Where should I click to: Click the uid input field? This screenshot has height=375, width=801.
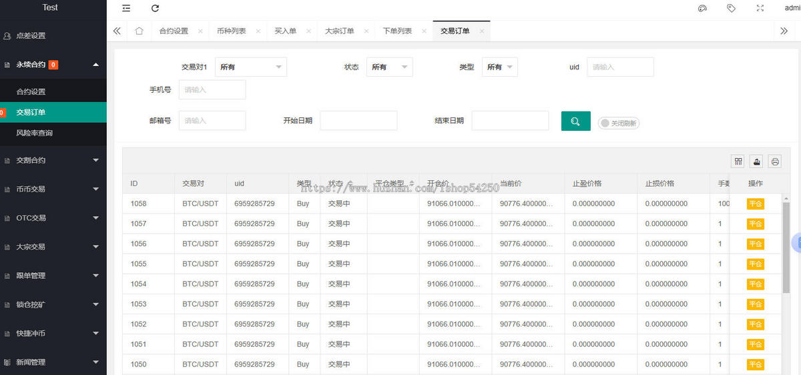pyautogui.click(x=620, y=67)
